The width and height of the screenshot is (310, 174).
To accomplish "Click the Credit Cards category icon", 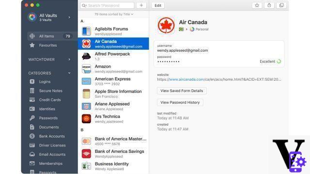I will 32,100.
